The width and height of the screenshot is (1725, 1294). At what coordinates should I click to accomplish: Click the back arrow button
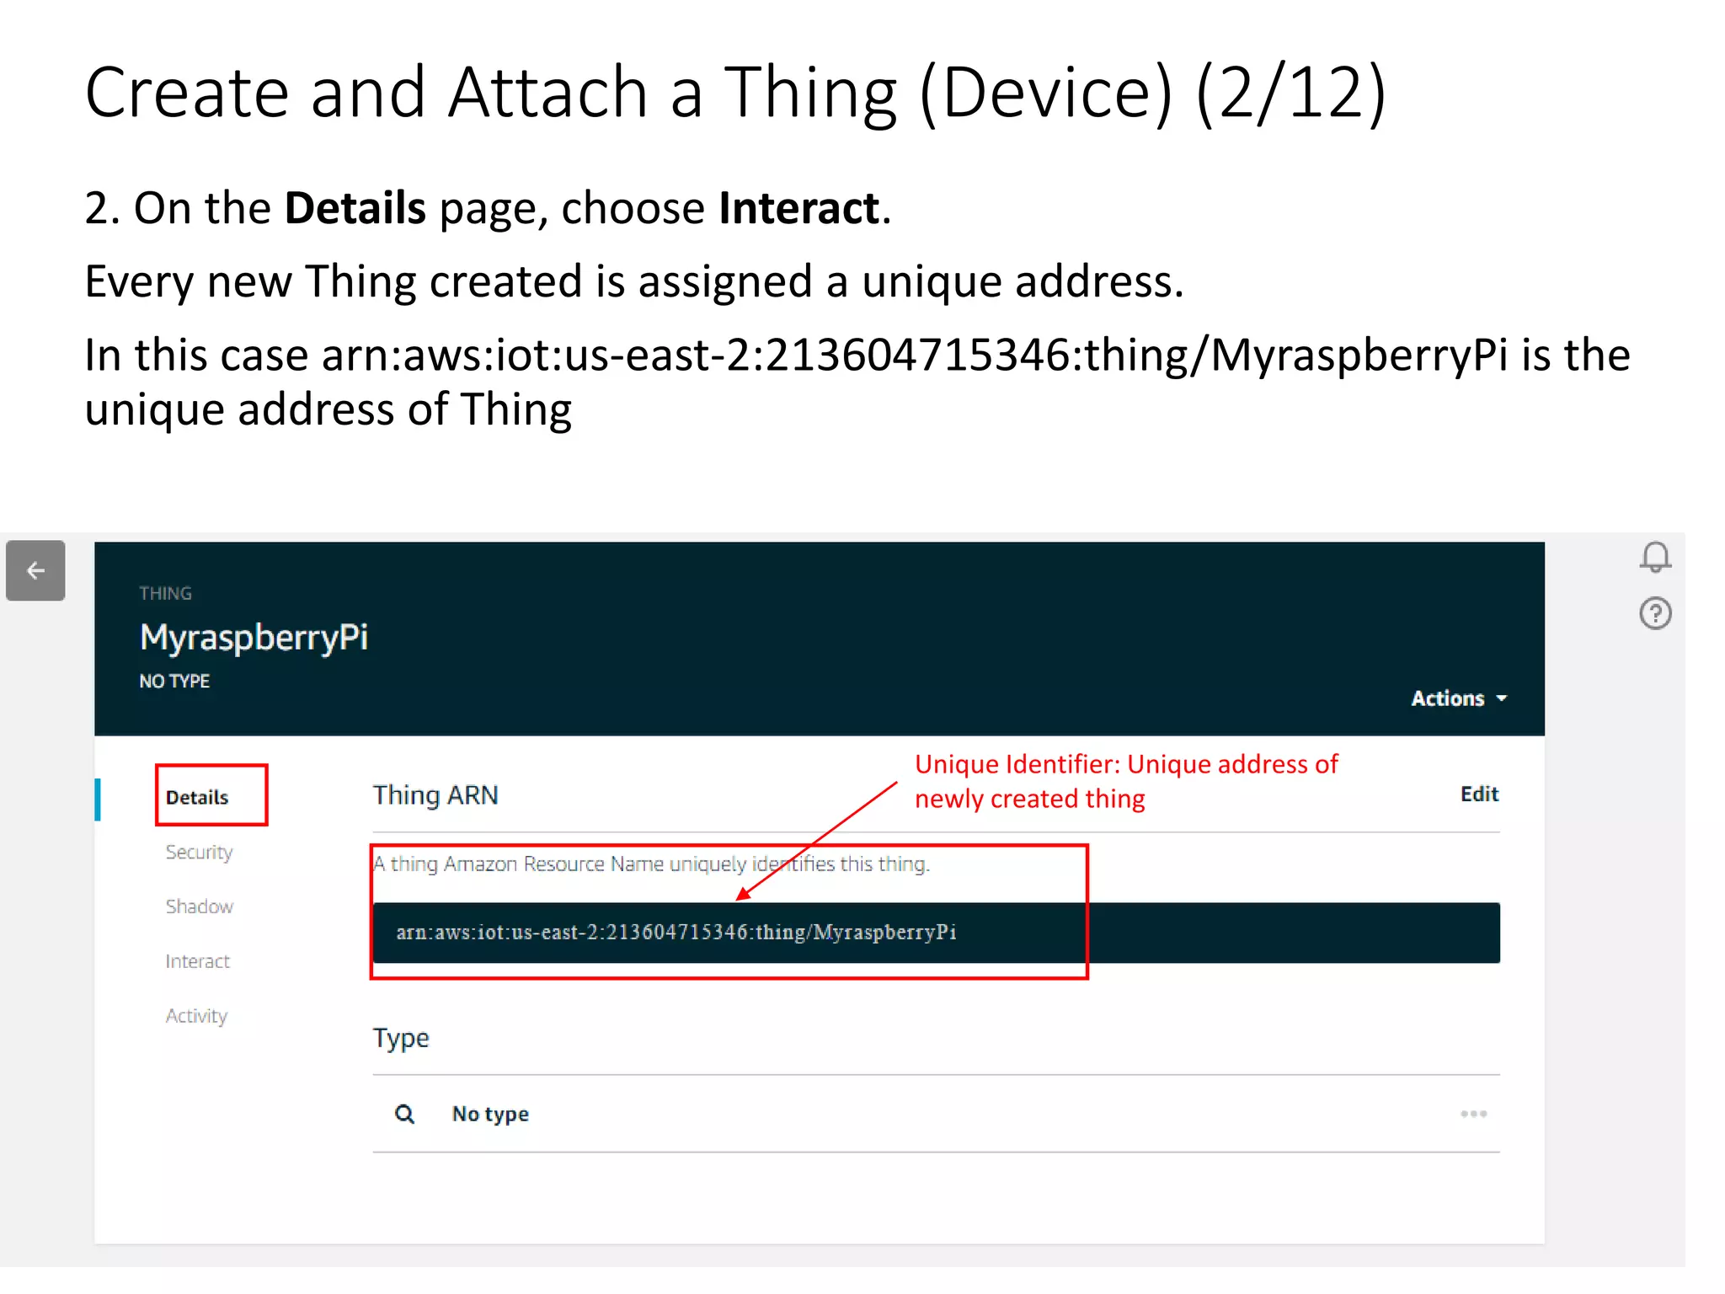35,570
